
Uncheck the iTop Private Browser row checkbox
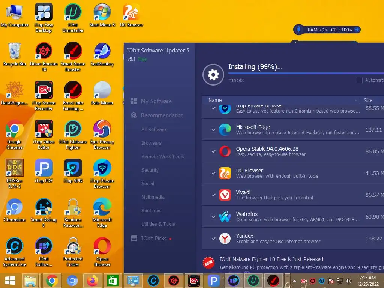click(x=213, y=108)
